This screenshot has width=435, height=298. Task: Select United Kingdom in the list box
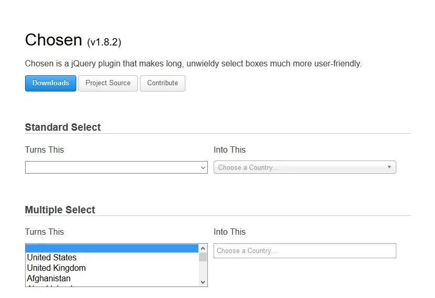click(56, 268)
